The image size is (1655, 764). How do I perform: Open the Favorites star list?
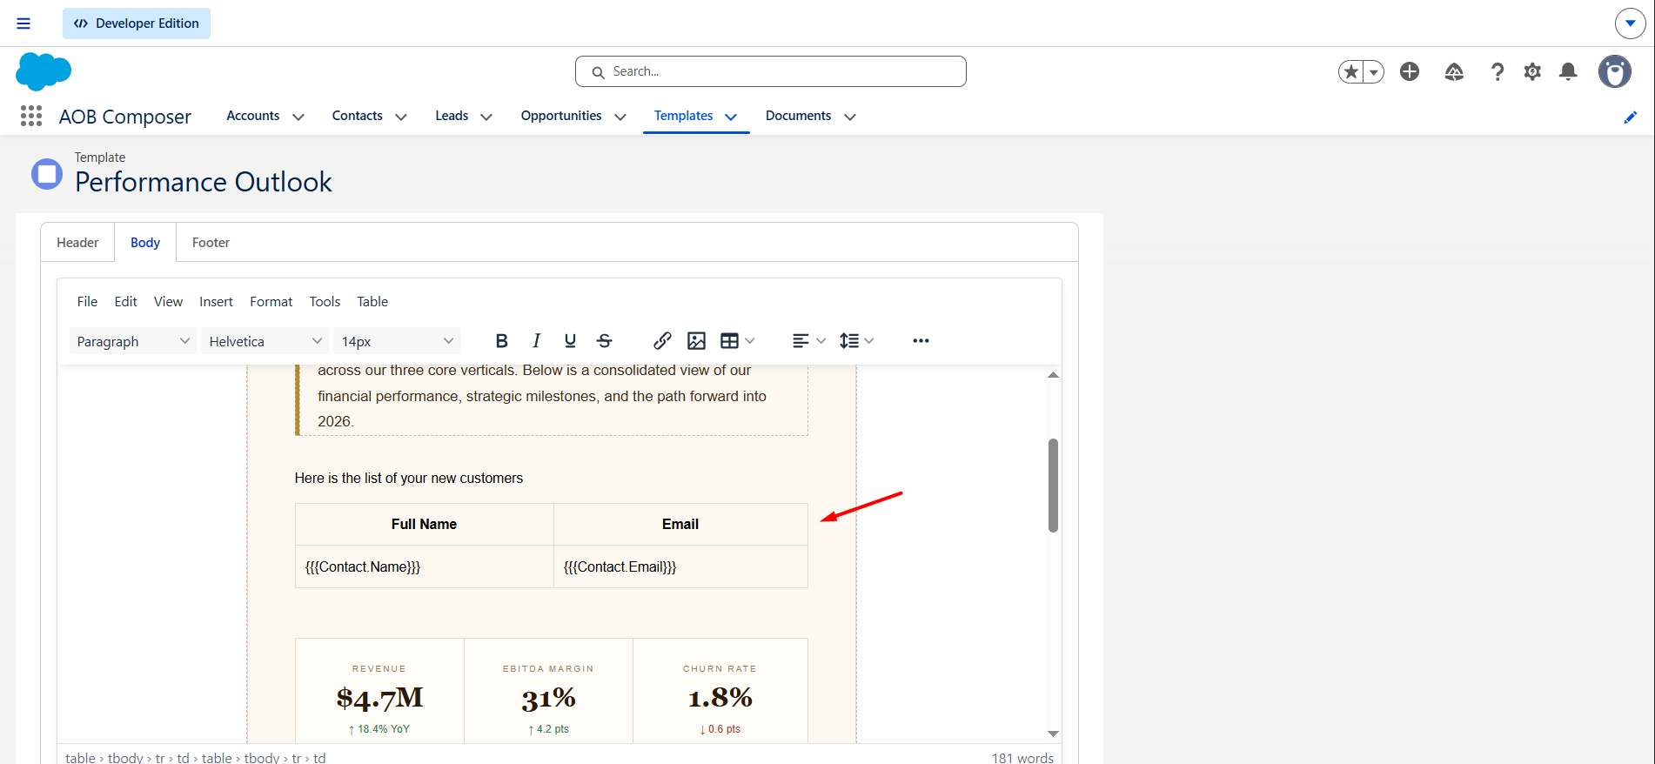pyautogui.click(x=1374, y=71)
